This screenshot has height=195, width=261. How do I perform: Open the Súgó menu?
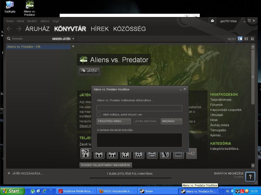56,21
